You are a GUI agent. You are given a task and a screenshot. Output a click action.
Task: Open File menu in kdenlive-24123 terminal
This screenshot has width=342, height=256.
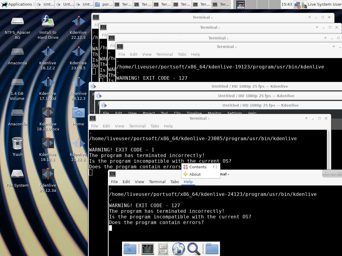114,182
